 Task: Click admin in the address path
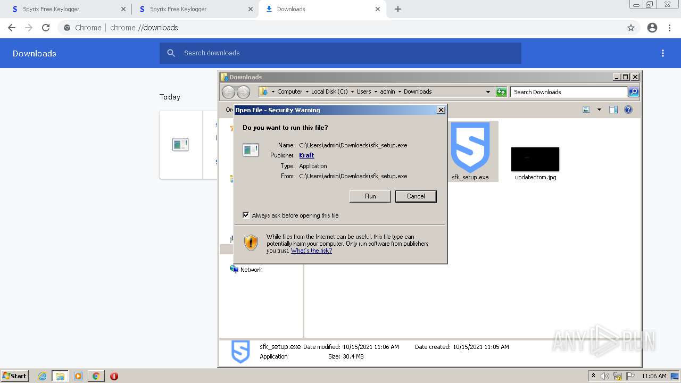pyautogui.click(x=387, y=91)
